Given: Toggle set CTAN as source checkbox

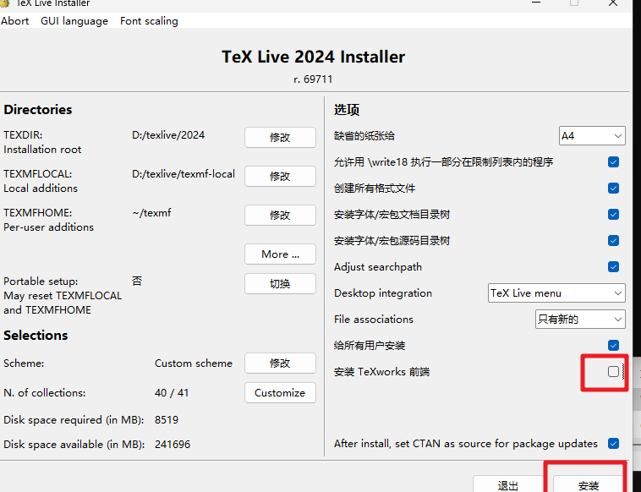Looking at the screenshot, I should click(x=613, y=443).
